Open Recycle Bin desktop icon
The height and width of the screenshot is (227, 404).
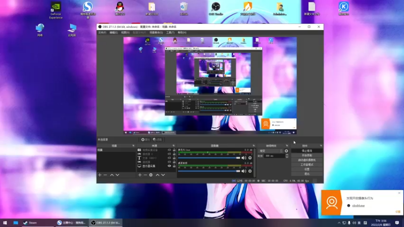pyautogui.click(x=184, y=9)
